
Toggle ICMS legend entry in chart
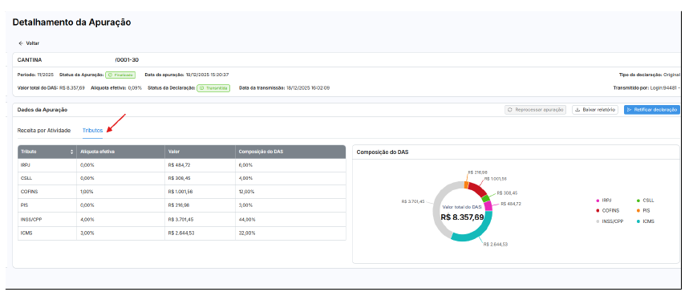[646, 221]
